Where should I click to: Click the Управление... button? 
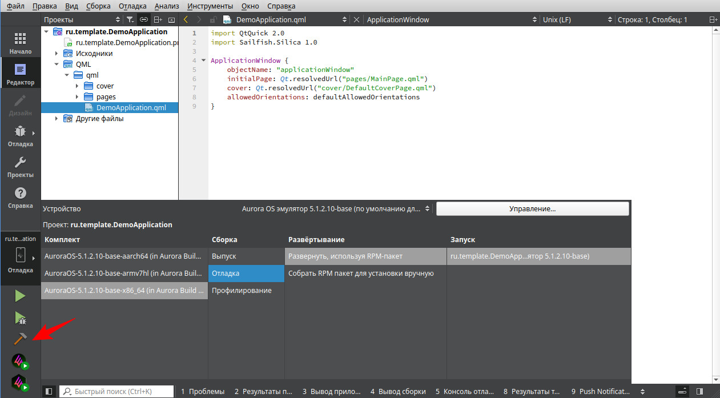532,209
